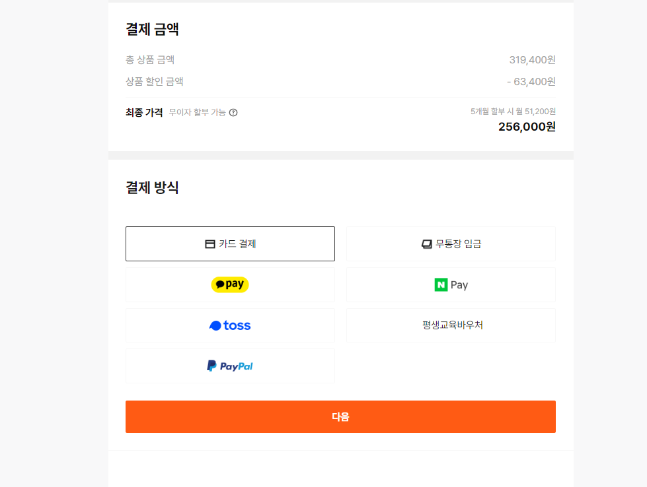Switch payment method to Naver Pay
Screen dimensions: 647x487
450,284
